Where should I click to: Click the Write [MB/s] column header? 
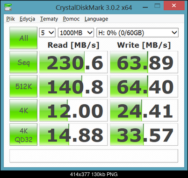144,45
